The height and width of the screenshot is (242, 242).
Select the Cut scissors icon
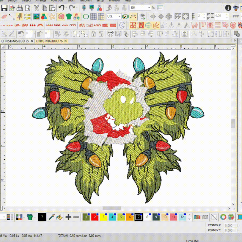tap(37, 8)
